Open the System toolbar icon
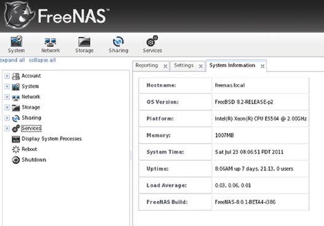This screenshot has width=324, height=226. click(x=17, y=41)
